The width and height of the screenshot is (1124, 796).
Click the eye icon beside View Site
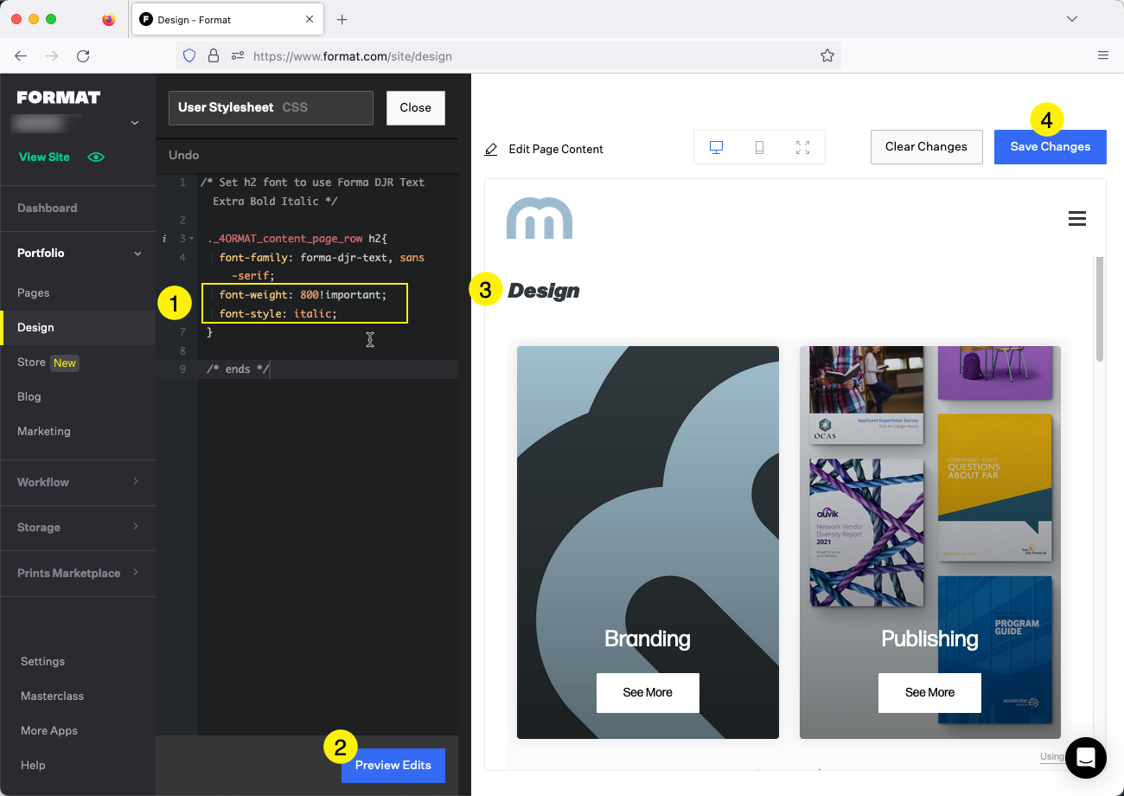[x=96, y=157]
